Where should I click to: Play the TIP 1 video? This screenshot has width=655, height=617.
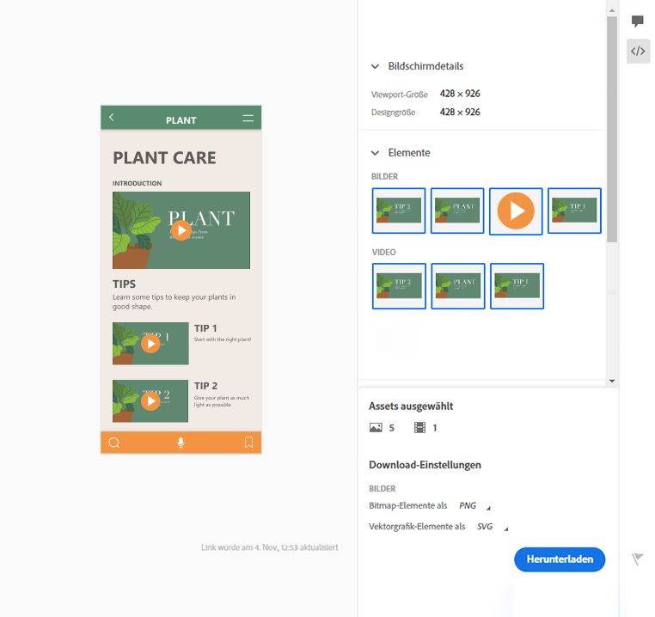click(x=150, y=344)
